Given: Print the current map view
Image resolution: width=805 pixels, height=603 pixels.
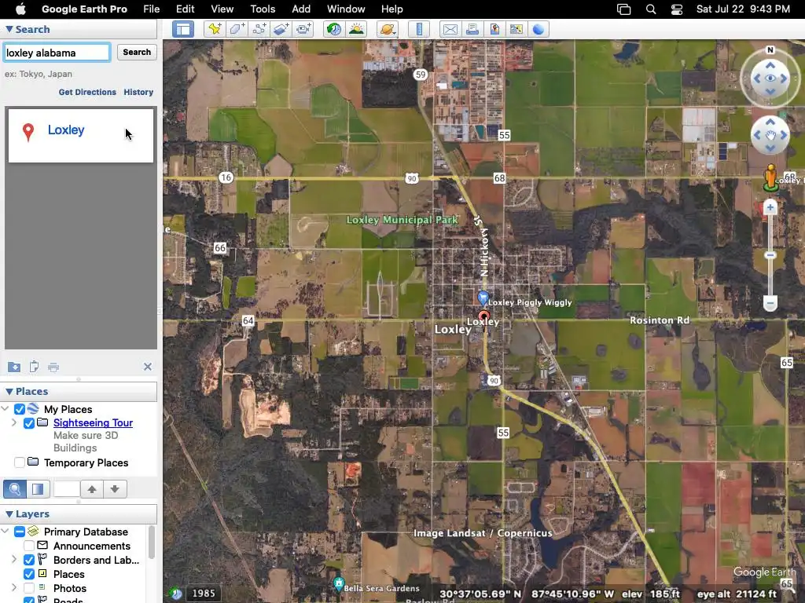Looking at the screenshot, I should tap(472, 29).
